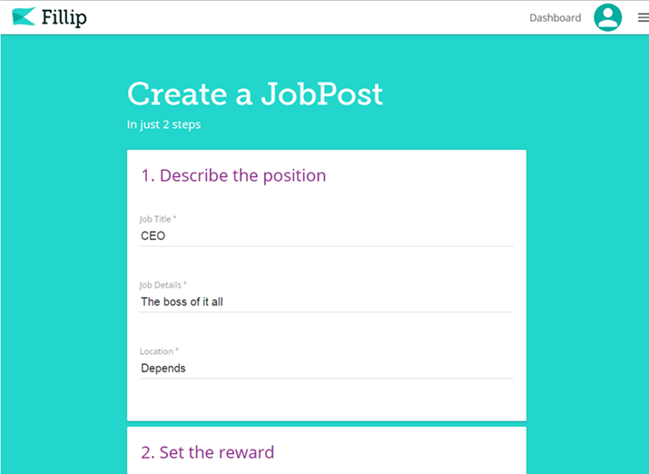Click the Location label
649x474 pixels.
tap(159, 351)
